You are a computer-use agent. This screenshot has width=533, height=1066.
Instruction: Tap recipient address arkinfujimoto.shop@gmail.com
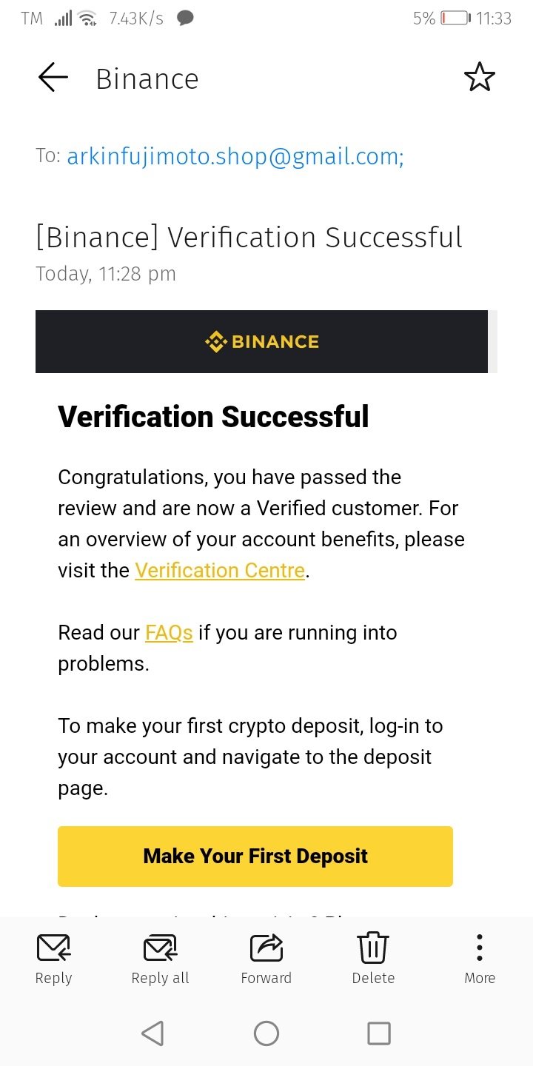pyautogui.click(x=235, y=157)
